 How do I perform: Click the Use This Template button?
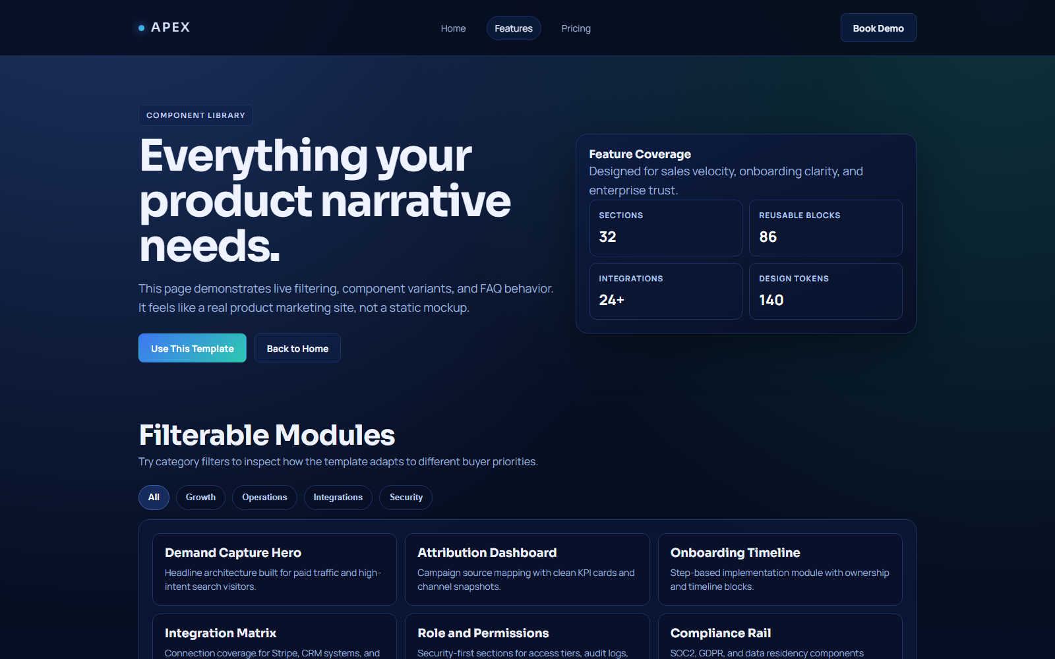tap(192, 348)
